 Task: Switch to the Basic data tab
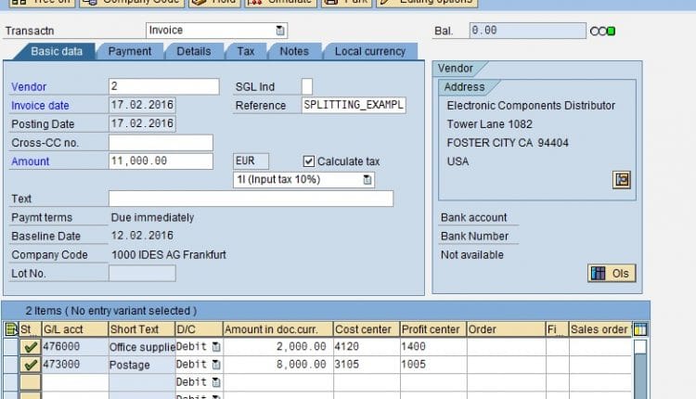tap(57, 51)
